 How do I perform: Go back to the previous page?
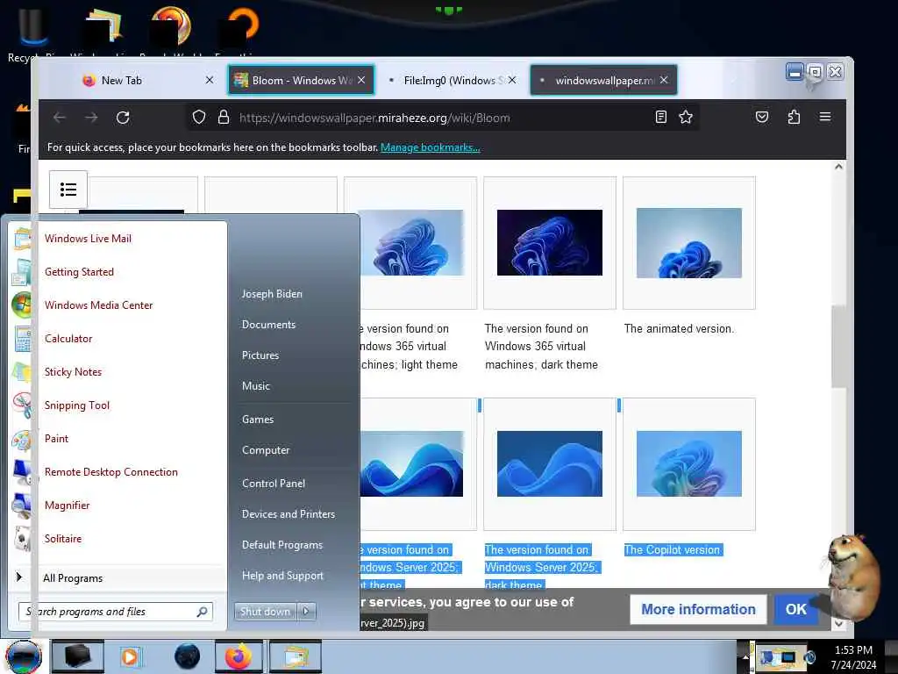pos(60,118)
